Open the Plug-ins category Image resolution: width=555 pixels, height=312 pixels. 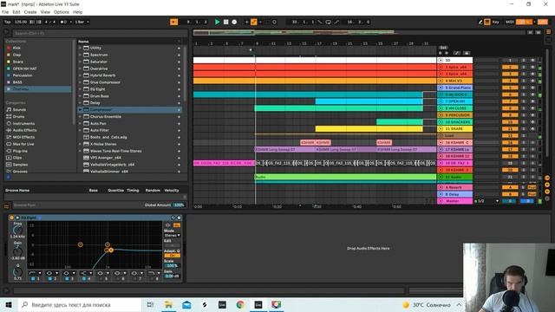point(20,151)
